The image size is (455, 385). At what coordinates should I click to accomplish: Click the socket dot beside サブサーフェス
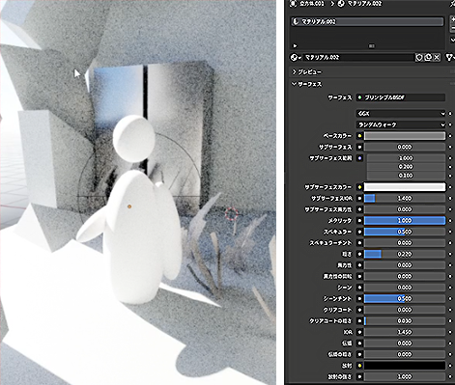coord(360,147)
